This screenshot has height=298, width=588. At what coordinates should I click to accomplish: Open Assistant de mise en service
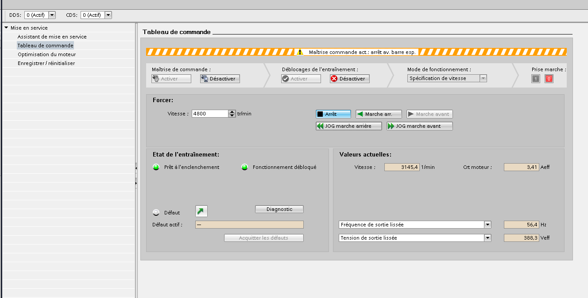coord(52,37)
